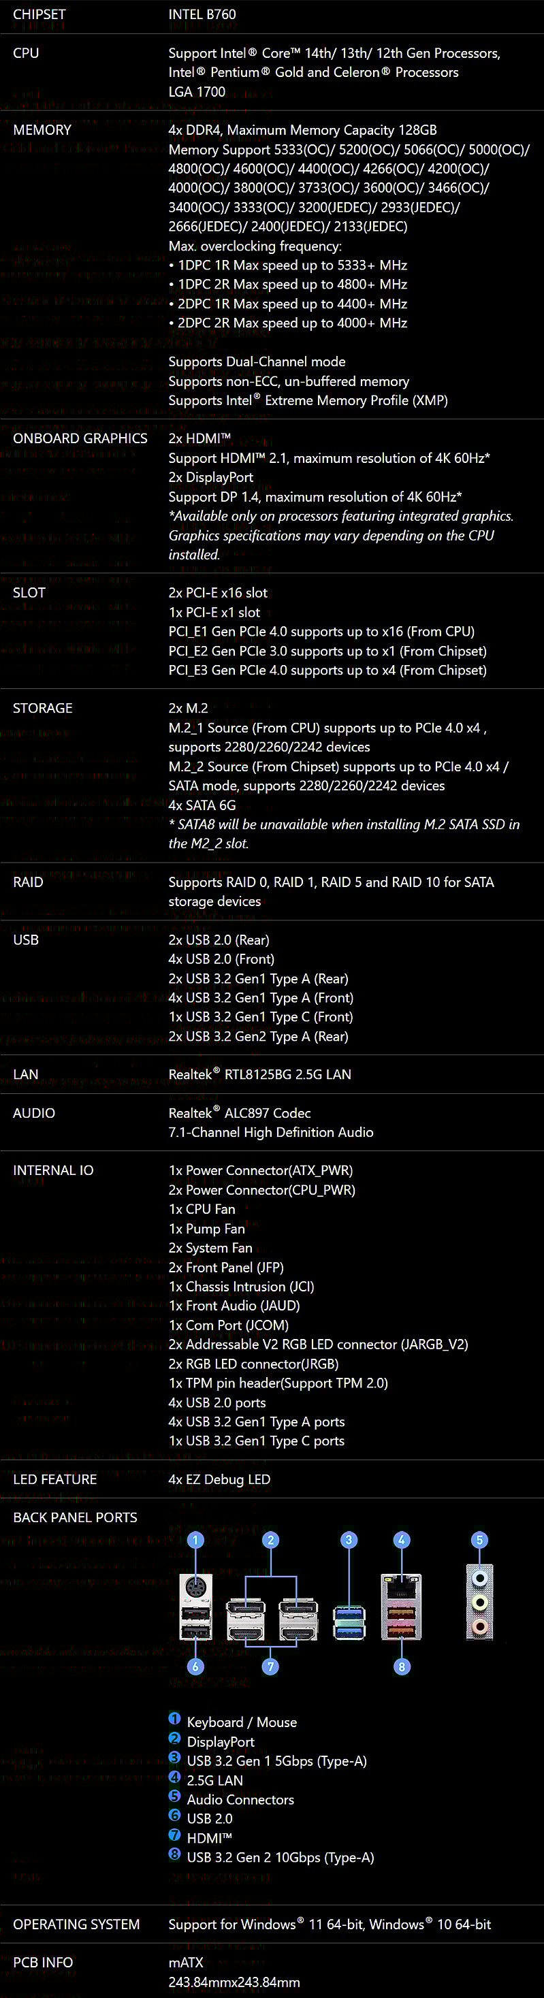Click legend bullet 7 beside HDMI

click(x=174, y=1835)
